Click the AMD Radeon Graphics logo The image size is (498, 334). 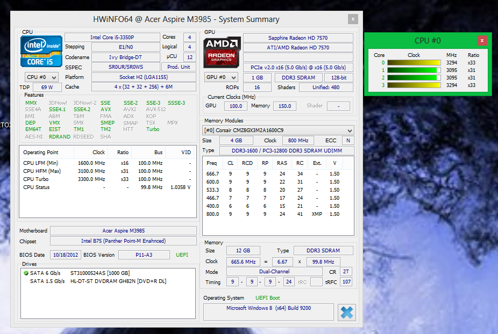[x=222, y=52]
